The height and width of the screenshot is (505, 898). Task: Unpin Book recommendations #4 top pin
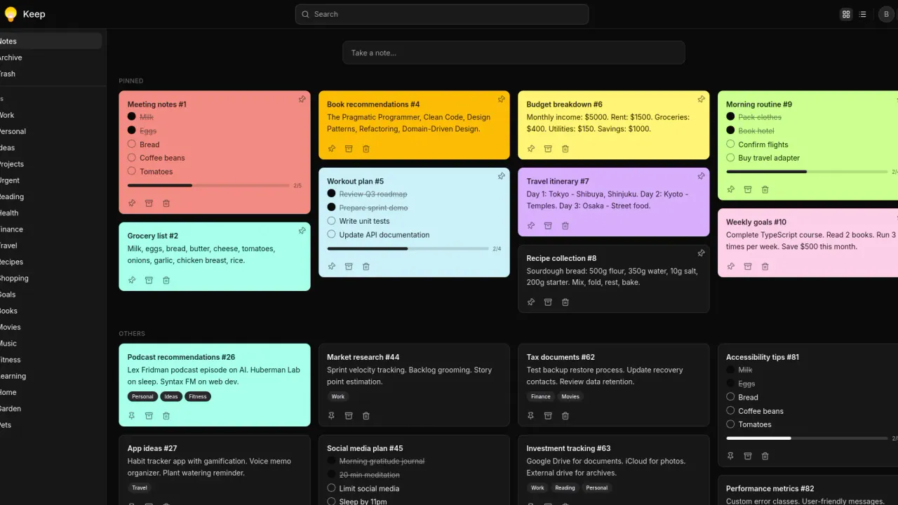pyautogui.click(x=502, y=100)
